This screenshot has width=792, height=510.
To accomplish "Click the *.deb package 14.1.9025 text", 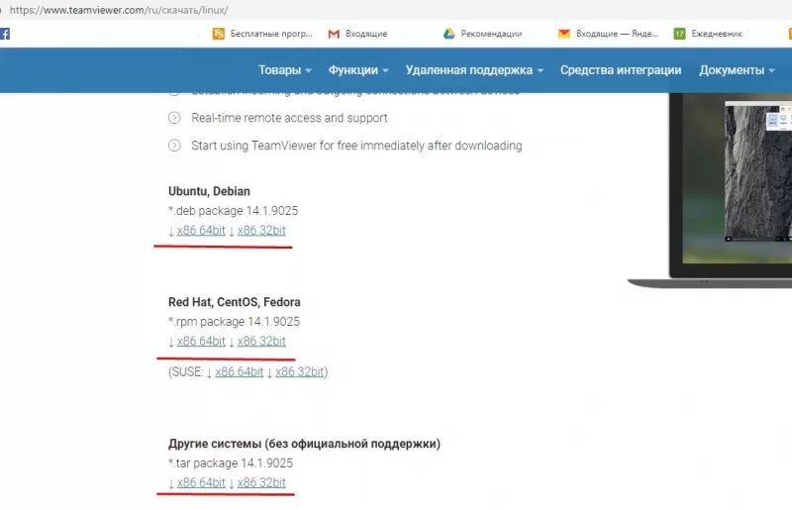I will tap(234, 211).
